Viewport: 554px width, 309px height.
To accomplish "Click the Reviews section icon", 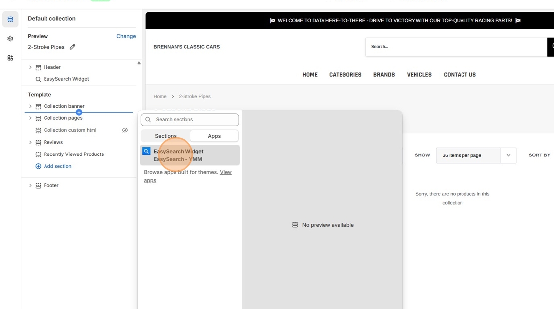I will coord(38,143).
